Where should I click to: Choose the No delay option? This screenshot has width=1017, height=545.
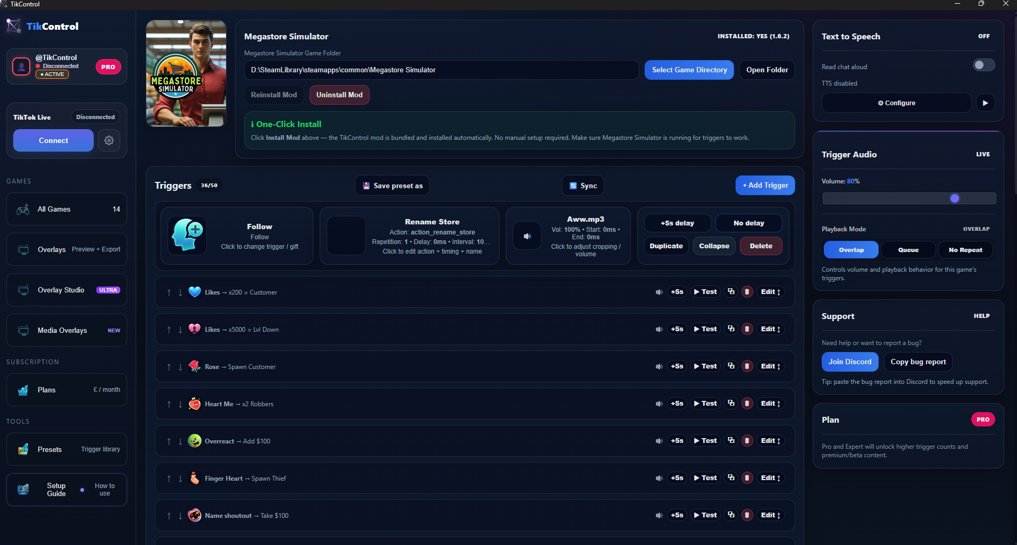[x=748, y=223]
